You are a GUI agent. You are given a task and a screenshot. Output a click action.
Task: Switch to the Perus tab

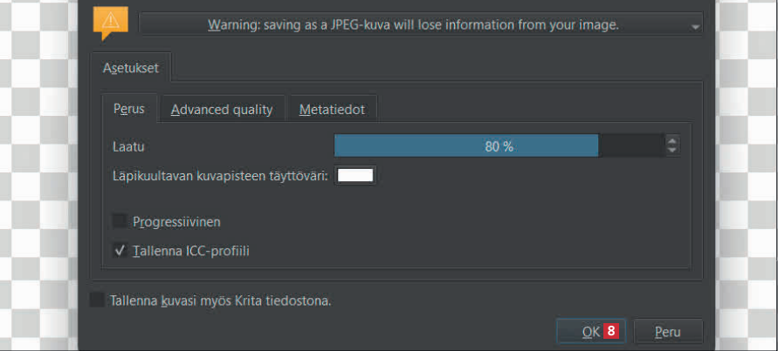point(128,109)
